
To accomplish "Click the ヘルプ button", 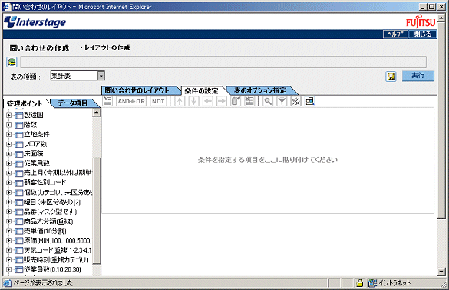I will [x=395, y=34].
